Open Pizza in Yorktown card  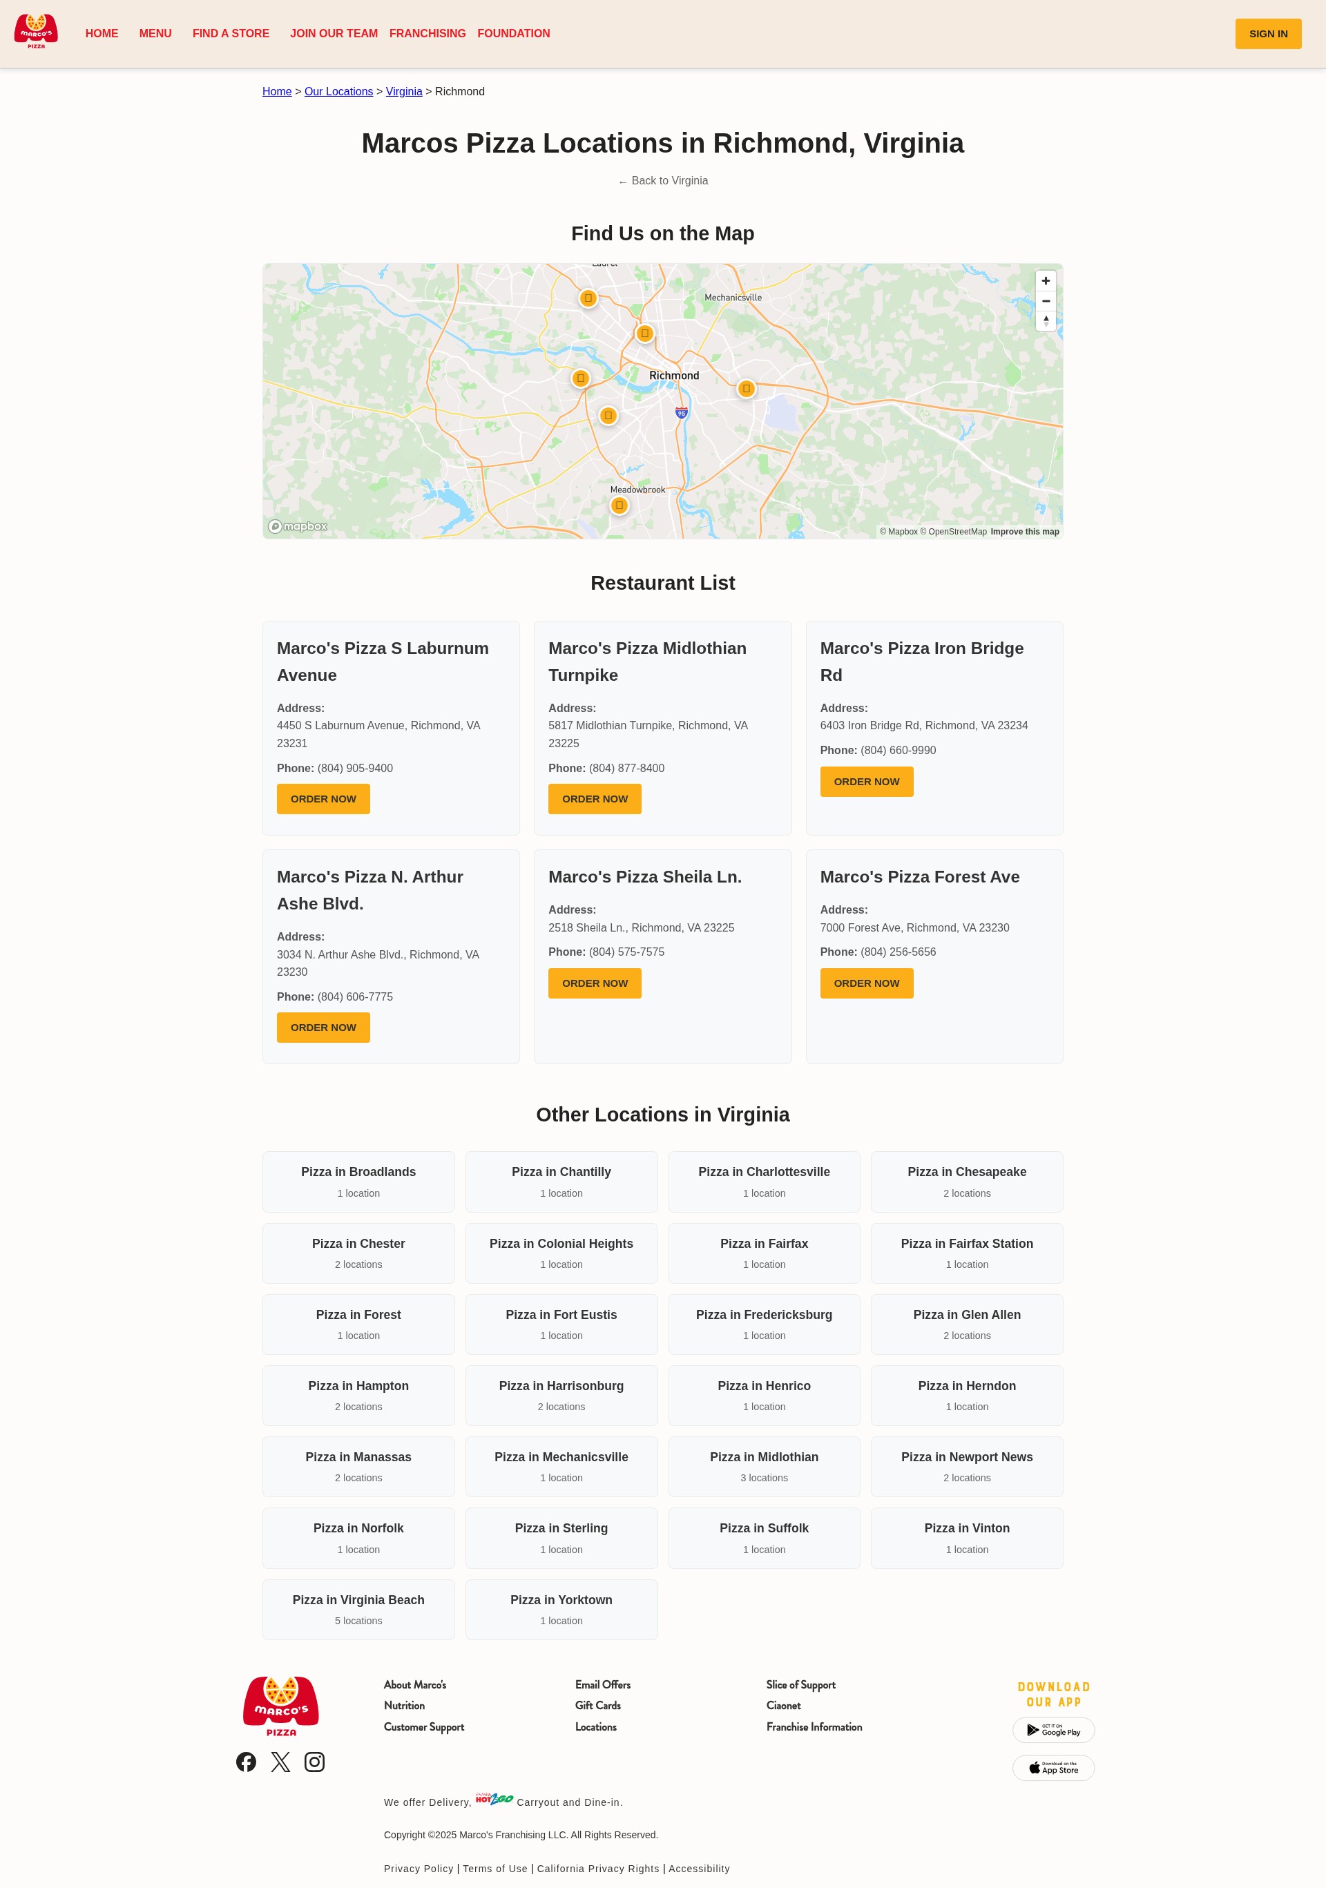(561, 1609)
